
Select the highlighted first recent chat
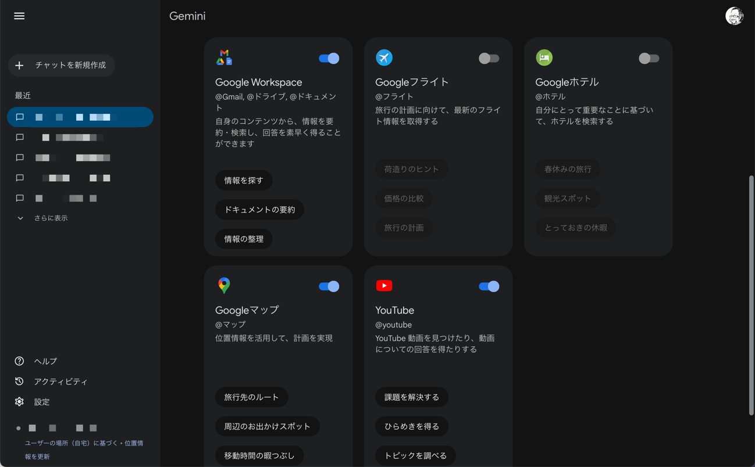(80, 117)
